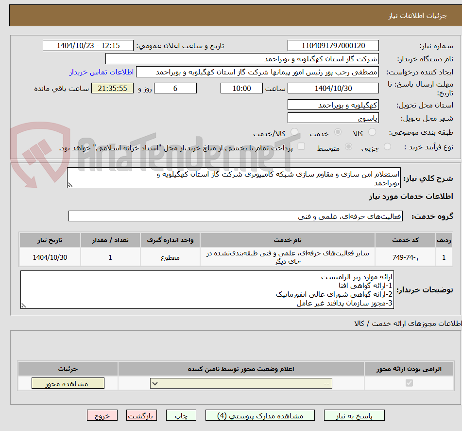Click the بازگشت button

(x=141, y=415)
